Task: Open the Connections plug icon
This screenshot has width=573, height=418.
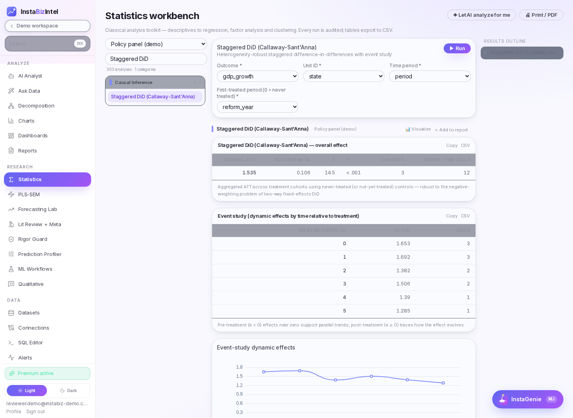Action: pos(11,328)
